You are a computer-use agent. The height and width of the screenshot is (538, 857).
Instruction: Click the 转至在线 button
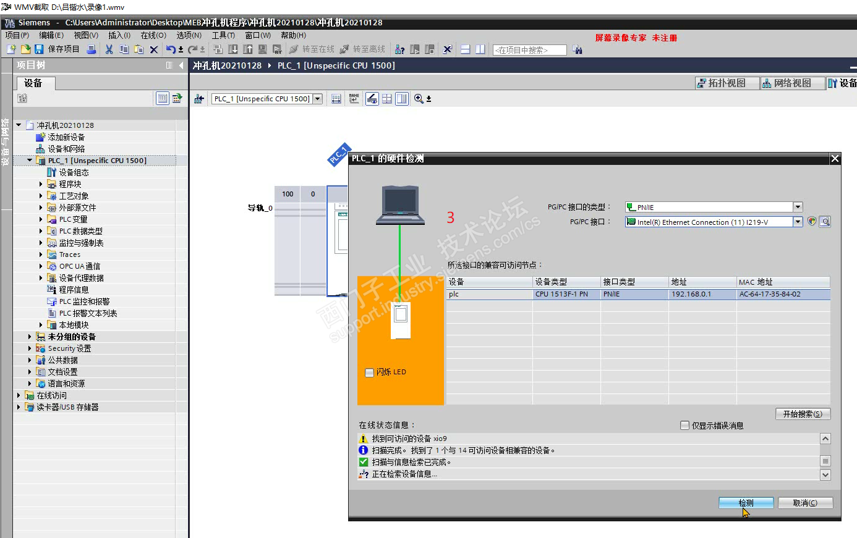click(312, 49)
